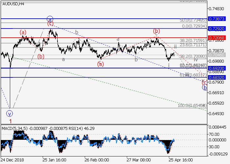Click the blue circled 'v' wave marker
Viewport: 230px width, 164px height.
(10, 114)
